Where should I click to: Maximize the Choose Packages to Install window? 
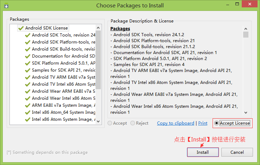[x=237, y=4]
